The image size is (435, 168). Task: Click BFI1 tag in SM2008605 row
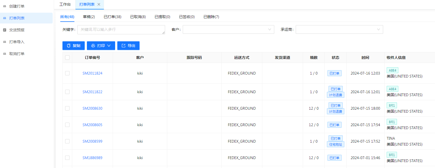[x=392, y=122]
